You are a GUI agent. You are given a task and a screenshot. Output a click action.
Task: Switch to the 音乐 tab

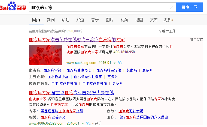[95, 20]
